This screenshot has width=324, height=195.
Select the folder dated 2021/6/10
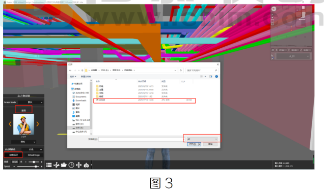[145, 90]
